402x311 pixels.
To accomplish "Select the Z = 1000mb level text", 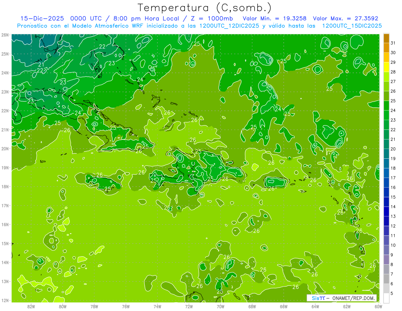I will 210,18.
